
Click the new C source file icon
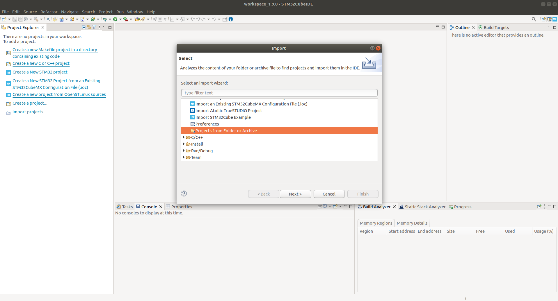point(82,19)
